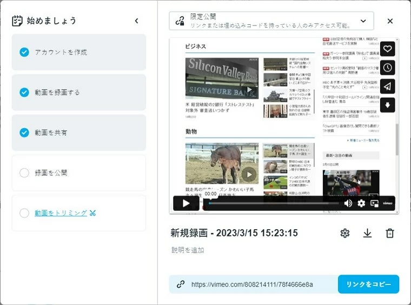Click the Vimeo logo in the player

[388, 203]
